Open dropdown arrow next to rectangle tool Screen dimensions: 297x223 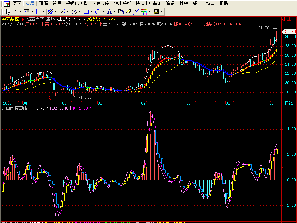pos(91,12)
